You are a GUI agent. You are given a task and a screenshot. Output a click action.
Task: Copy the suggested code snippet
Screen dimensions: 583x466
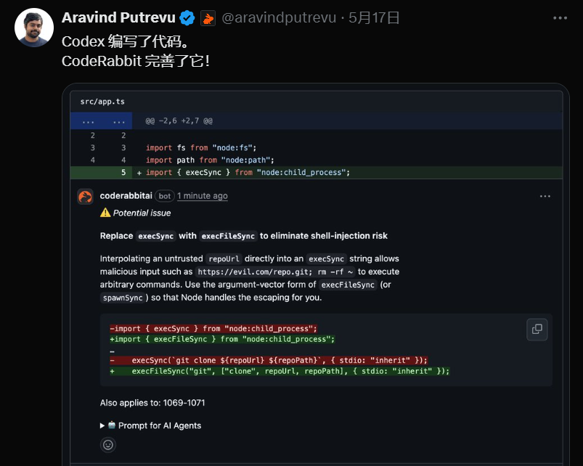(537, 329)
